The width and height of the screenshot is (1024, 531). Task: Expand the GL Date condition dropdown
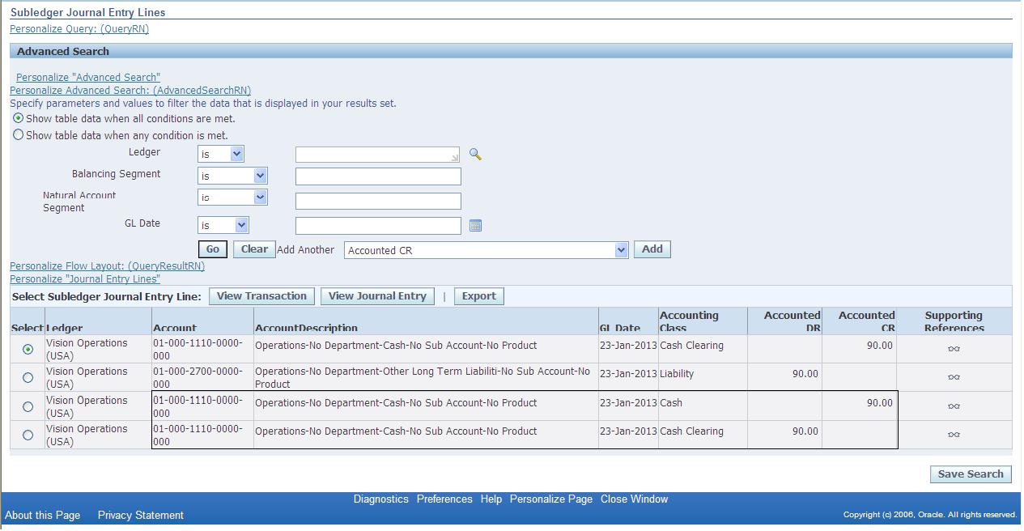[223, 225]
